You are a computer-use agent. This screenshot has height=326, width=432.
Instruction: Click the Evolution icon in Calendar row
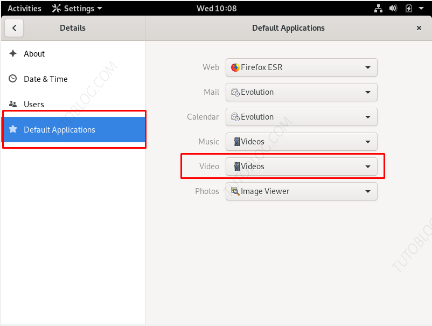[x=235, y=117]
